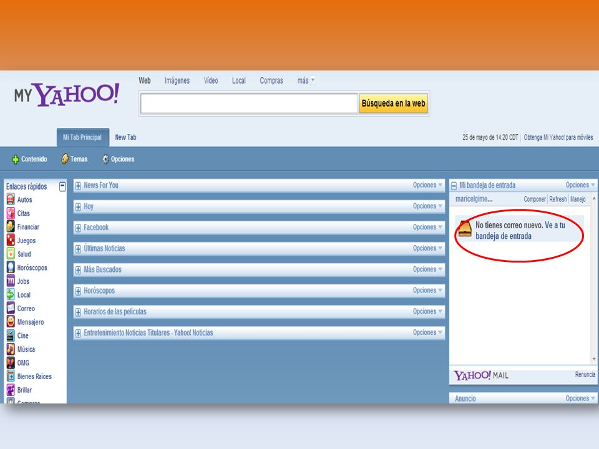Expand Horarios de las películas module
This screenshot has width=599, height=449.
point(78,312)
